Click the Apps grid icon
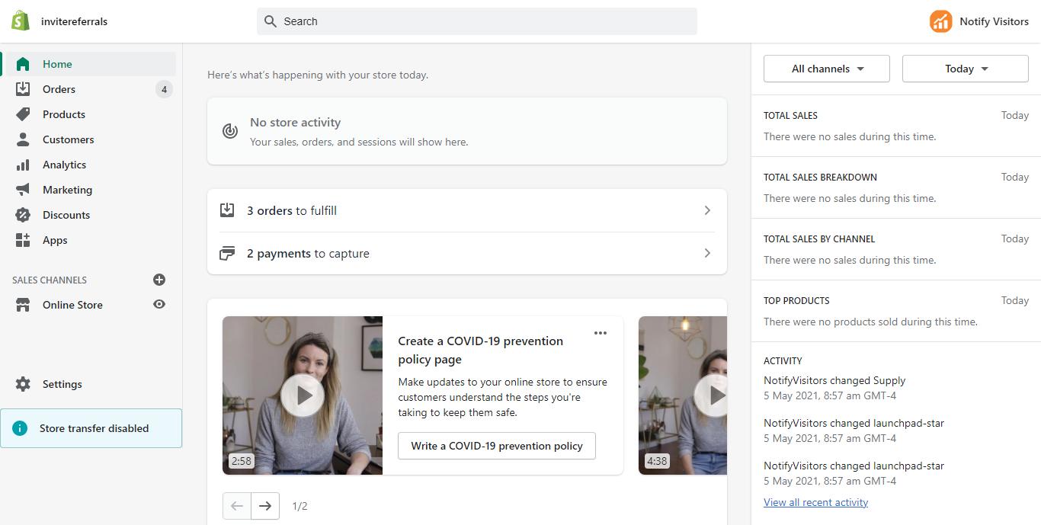Viewport: 1041px width, 525px height. point(23,240)
